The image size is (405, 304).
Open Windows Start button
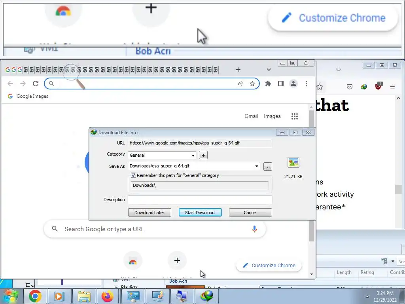point(11,296)
